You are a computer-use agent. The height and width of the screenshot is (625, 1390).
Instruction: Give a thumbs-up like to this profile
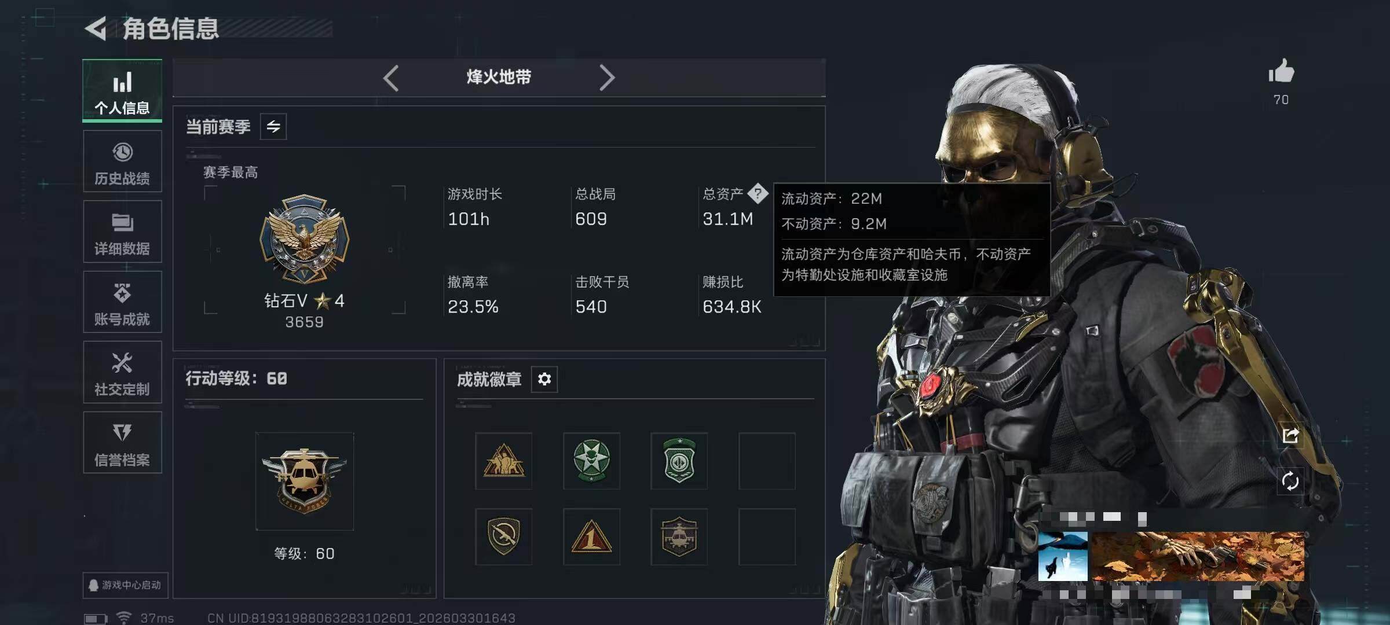[1281, 72]
